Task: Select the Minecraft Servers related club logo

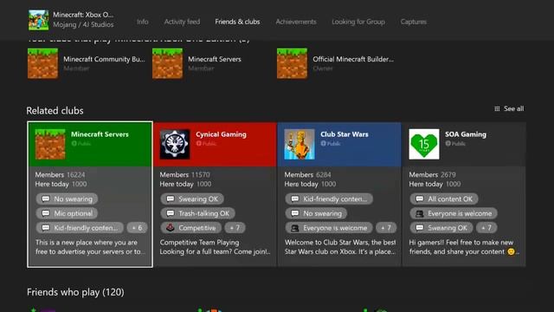Action: 50,144
